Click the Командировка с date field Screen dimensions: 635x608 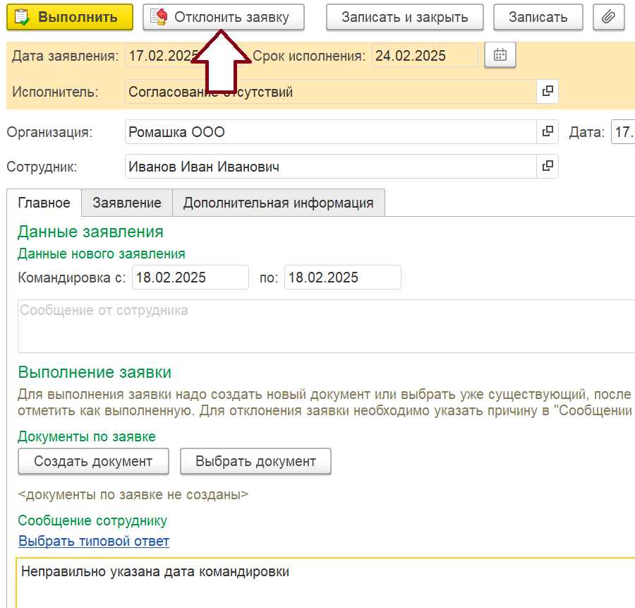pyautogui.click(x=190, y=278)
